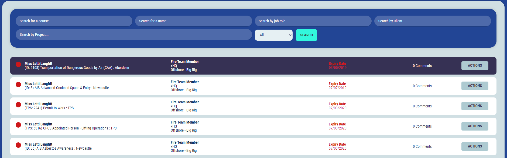The height and width of the screenshot is (158, 507).
Task: Open ACTIONS for Permit to Work row
Action: [475, 106]
